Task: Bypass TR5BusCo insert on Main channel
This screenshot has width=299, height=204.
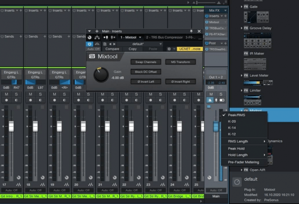Action: (x=207, y=28)
